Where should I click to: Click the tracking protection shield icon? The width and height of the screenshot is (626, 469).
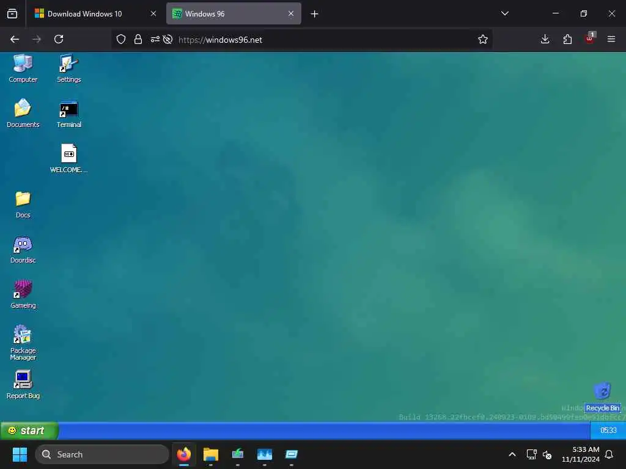[121, 39]
